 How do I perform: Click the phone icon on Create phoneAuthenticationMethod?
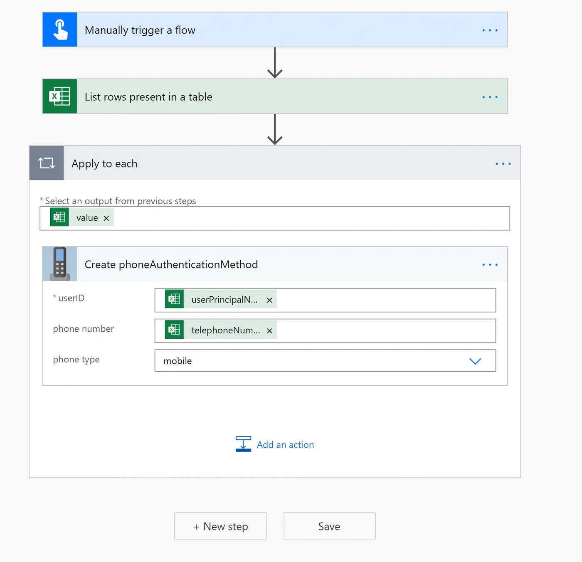(60, 264)
